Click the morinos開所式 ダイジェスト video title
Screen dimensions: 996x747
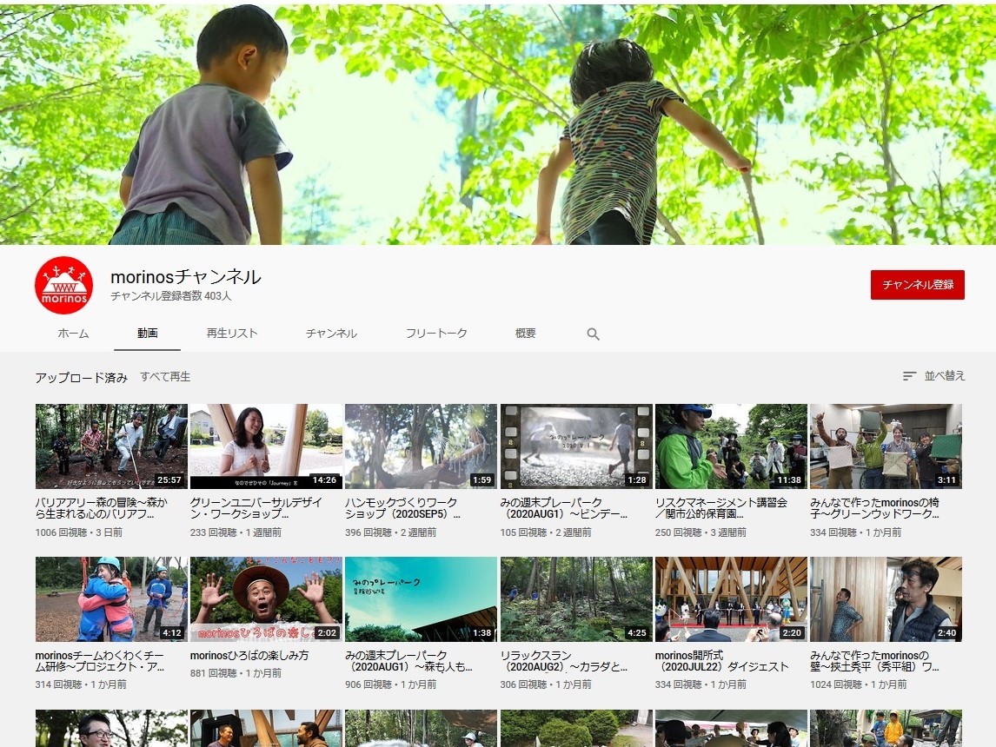(721, 661)
